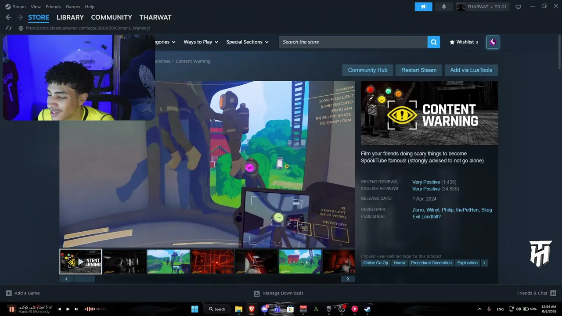Open the Windows Start menu
Screen dimensions: 562x316
point(195,309)
